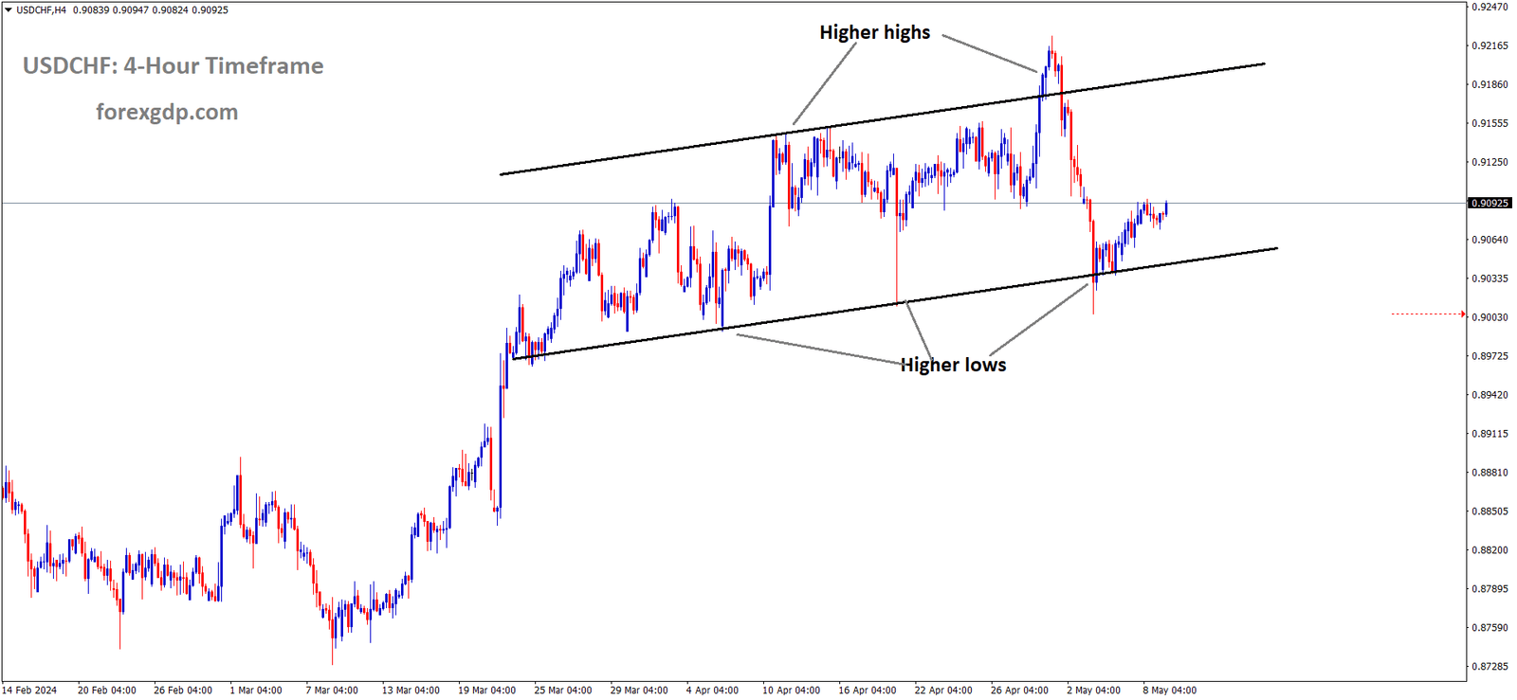Click price scale value 0.88505
Image resolution: width=1517 pixels, height=700 pixels.
coord(1490,512)
